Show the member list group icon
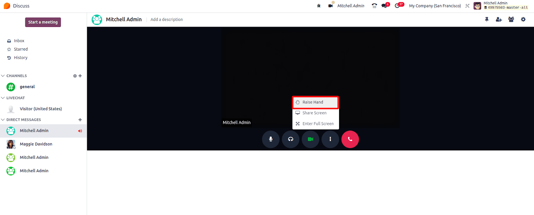This screenshot has height=215, width=534. (511, 20)
